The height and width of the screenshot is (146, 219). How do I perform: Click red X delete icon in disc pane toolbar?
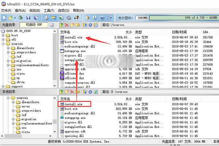click(67, 25)
